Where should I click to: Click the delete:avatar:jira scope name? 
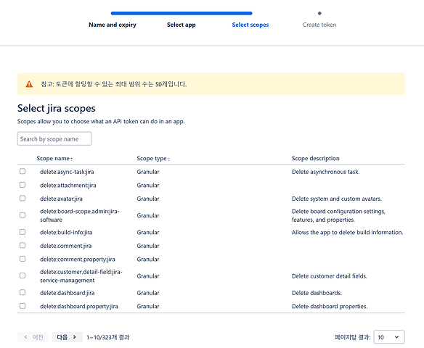pyautogui.click(x=61, y=199)
